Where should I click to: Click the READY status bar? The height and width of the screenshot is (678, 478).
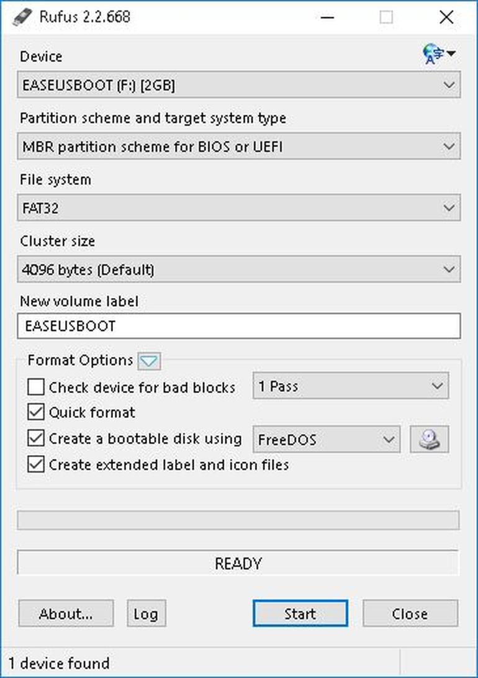pos(239,563)
